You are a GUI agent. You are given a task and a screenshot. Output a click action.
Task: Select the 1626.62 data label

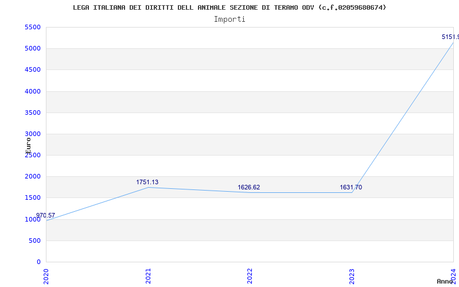pos(249,188)
